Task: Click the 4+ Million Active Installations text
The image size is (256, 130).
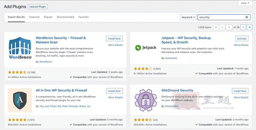Action: coord(25,77)
